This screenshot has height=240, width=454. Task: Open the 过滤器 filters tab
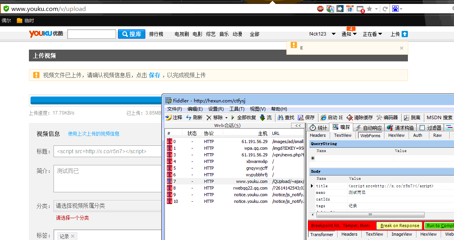click(431, 128)
